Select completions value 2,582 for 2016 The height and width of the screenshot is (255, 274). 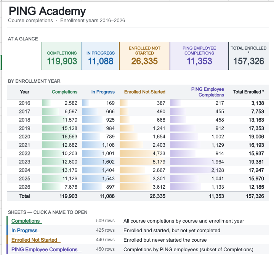tap(71, 103)
